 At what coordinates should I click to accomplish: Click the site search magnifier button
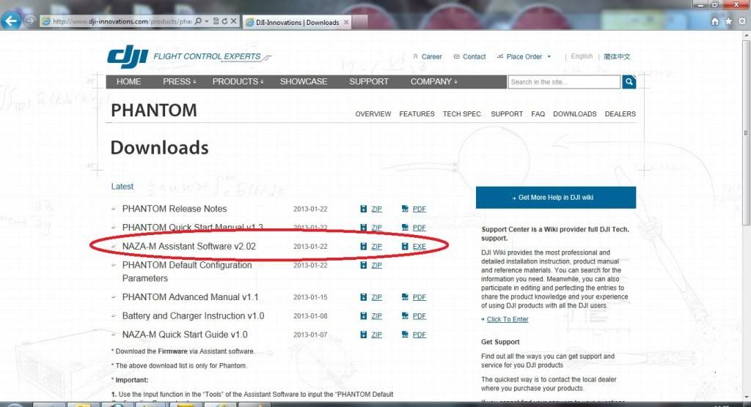629,82
